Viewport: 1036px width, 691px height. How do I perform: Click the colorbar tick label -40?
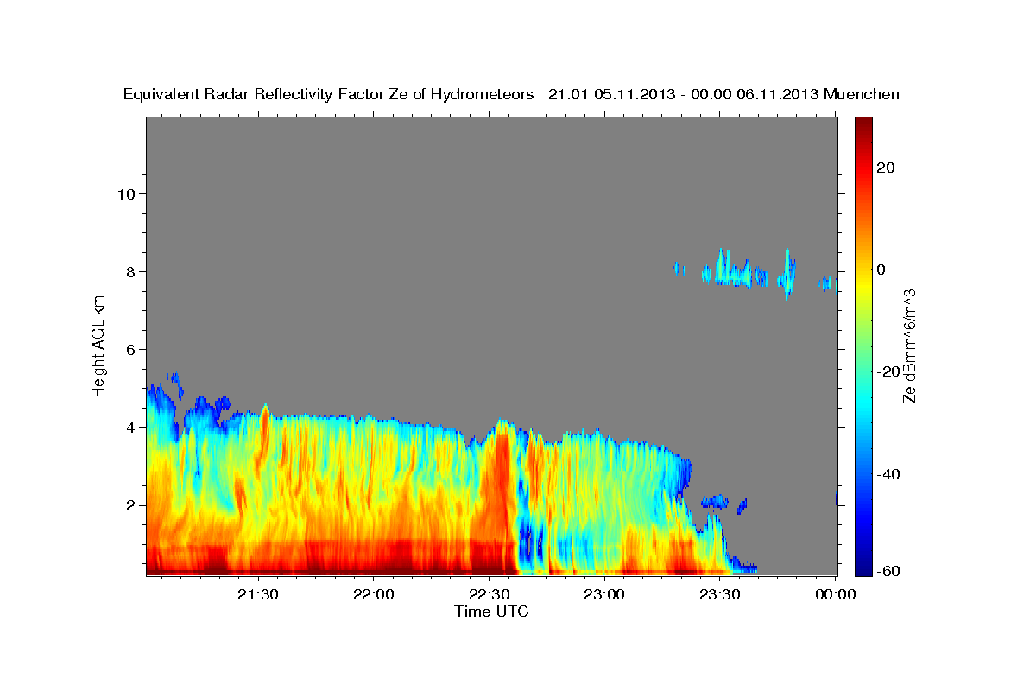pyautogui.click(x=888, y=473)
